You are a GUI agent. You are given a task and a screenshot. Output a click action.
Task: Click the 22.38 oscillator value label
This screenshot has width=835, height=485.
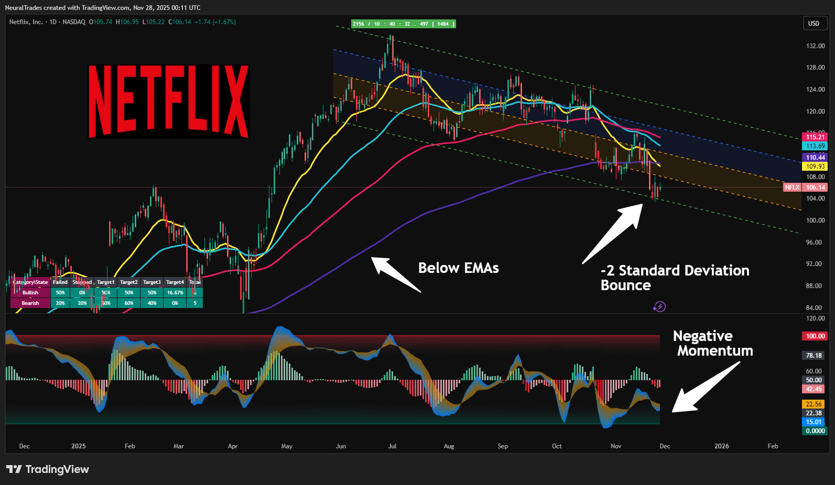[814, 413]
